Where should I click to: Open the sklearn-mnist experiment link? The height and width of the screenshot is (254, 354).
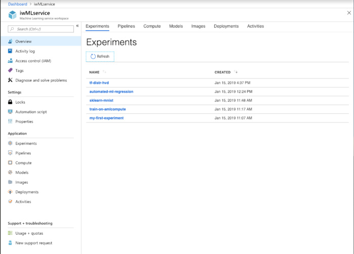101,100
